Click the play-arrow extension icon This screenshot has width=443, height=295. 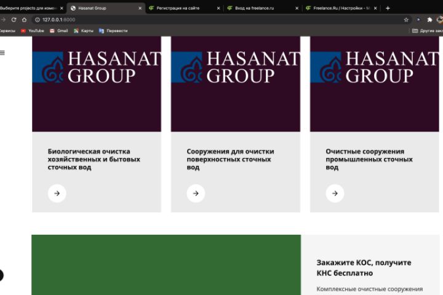coord(418,20)
